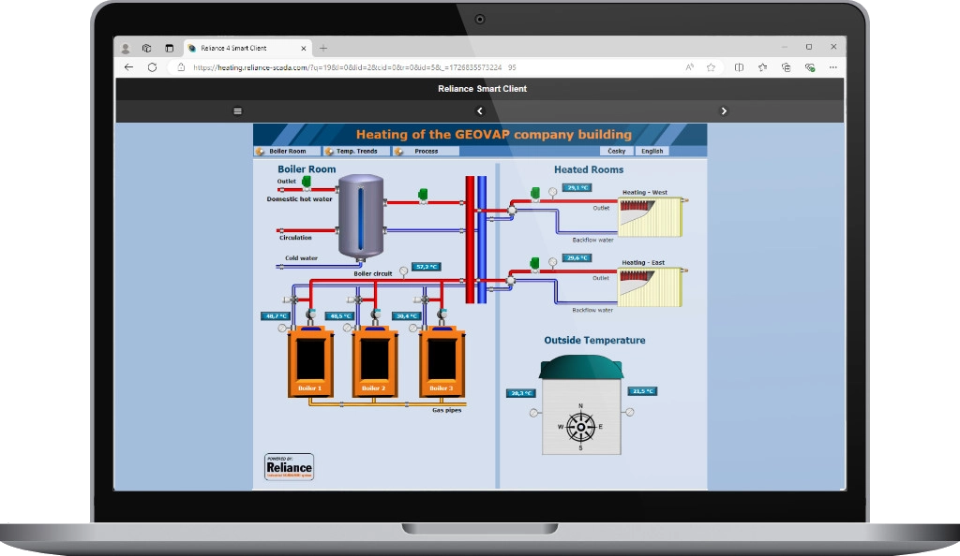The width and height of the screenshot is (960, 556).
Task: Reload the page with the refresh icon
Action: (x=152, y=67)
